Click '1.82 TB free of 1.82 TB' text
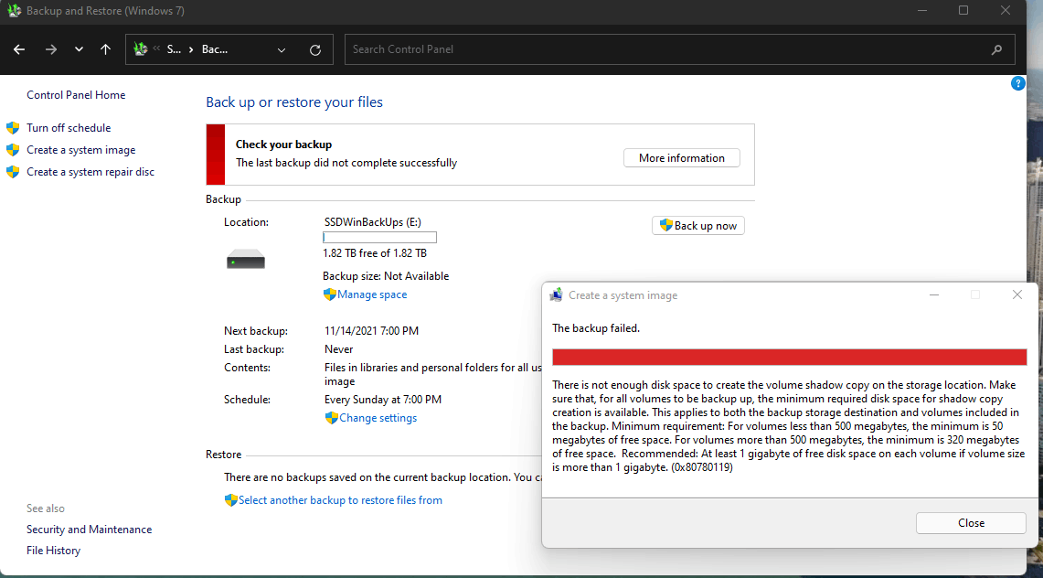This screenshot has height=578, width=1043. point(375,253)
